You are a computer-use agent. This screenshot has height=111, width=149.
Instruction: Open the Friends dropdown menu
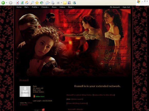pos(45,7)
